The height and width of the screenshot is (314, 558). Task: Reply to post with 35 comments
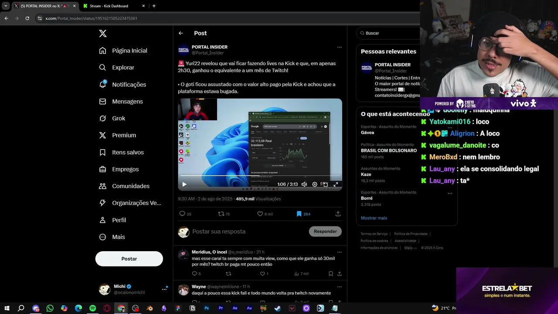185,214
